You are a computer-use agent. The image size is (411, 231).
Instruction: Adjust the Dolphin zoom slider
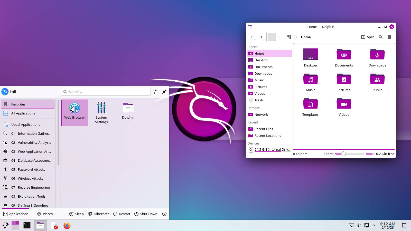click(x=343, y=154)
